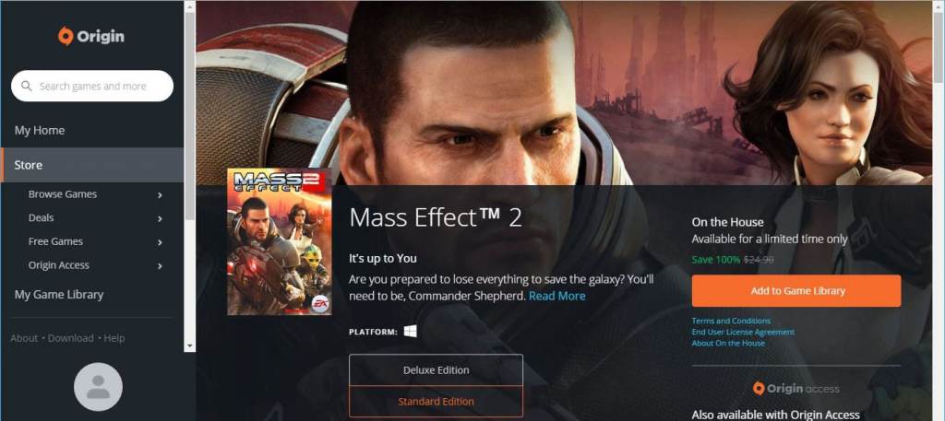Screen dimensions: 945x421
Task: Select the Standard Edition option
Action: tap(436, 401)
